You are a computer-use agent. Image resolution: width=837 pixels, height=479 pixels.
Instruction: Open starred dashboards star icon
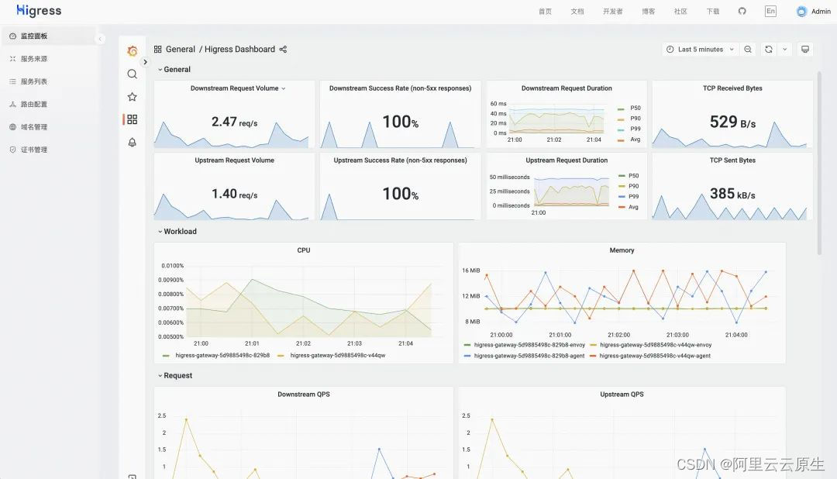pos(133,97)
